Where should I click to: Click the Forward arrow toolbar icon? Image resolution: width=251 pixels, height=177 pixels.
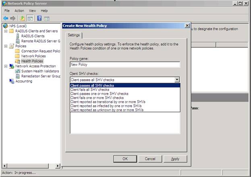(13, 18)
